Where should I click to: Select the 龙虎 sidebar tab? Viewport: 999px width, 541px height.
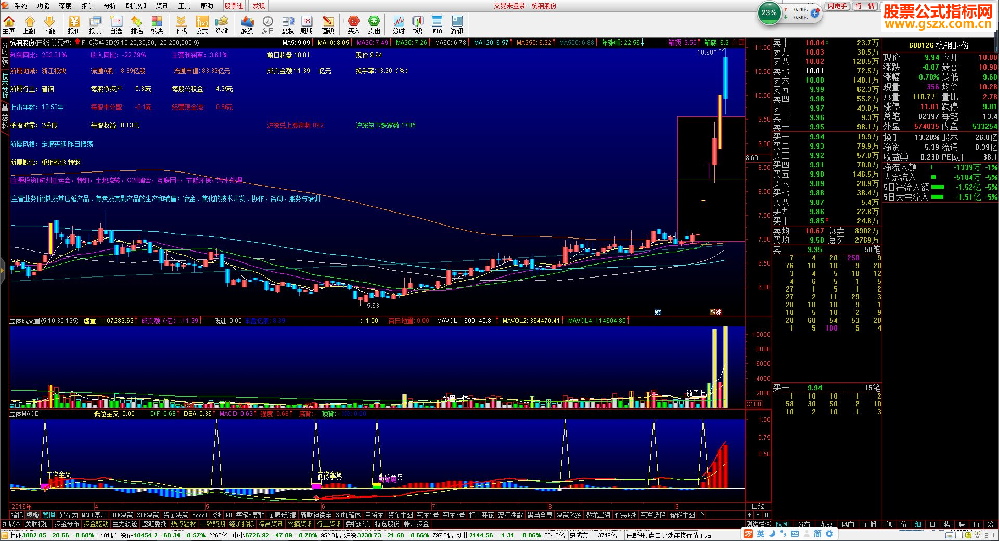(x=826, y=524)
